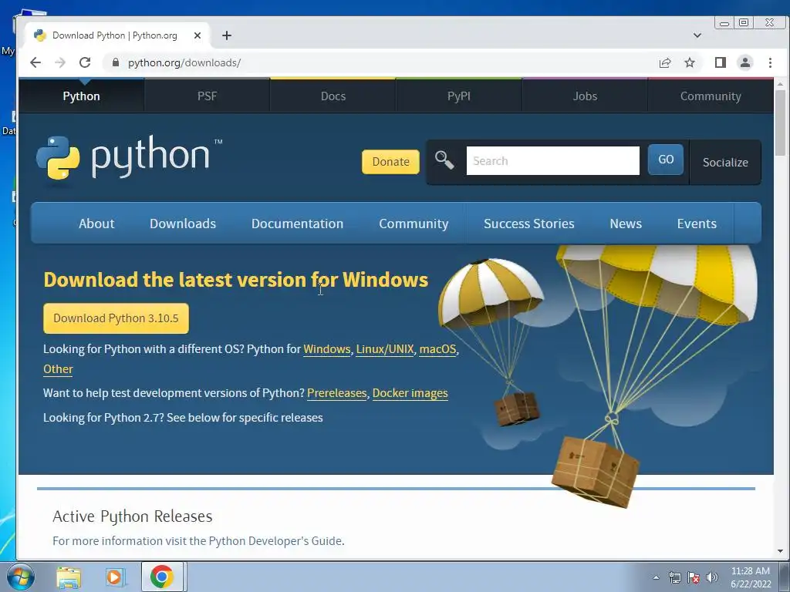
Task: Open the Docker images link
Action: tap(410, 393)
